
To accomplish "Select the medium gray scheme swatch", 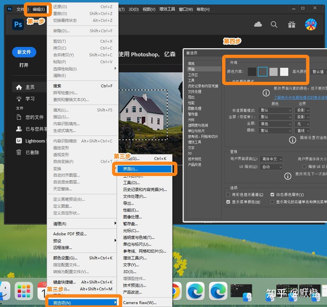I will click(x=273, y=72).
